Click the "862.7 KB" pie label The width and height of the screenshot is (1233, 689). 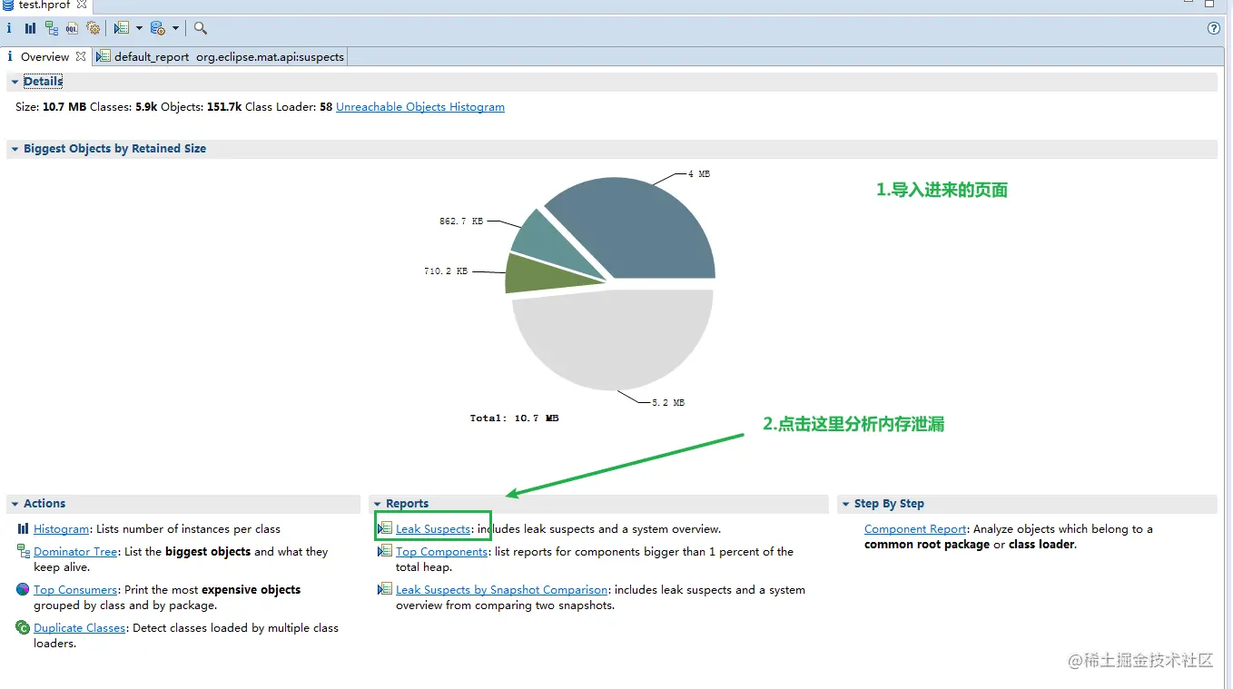[460, 221]
